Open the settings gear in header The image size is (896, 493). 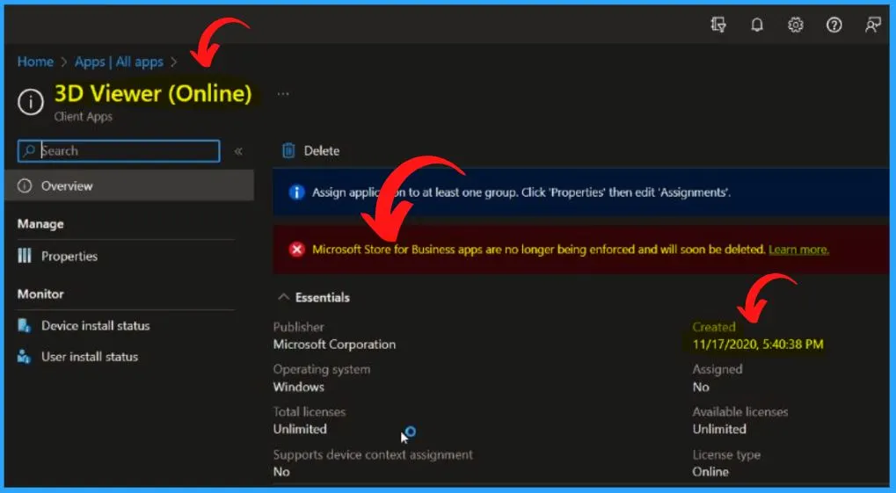[796, 25]
